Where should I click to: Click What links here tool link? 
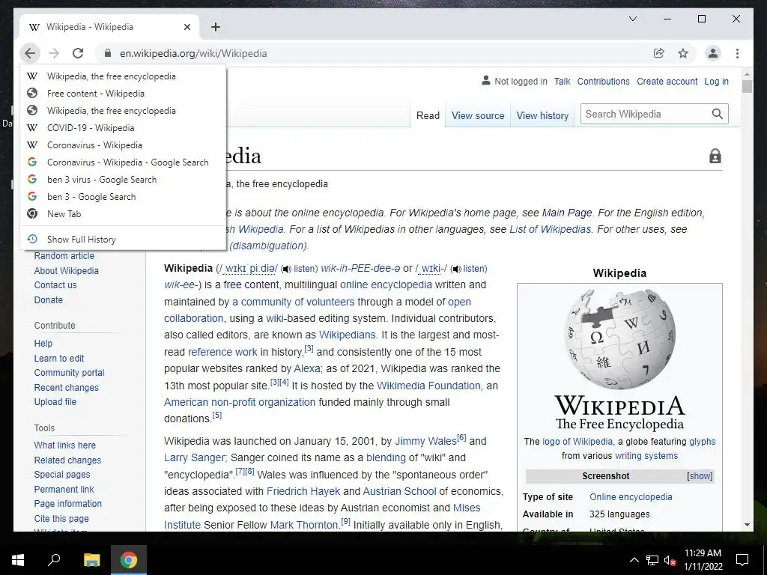tap(65, 445)
